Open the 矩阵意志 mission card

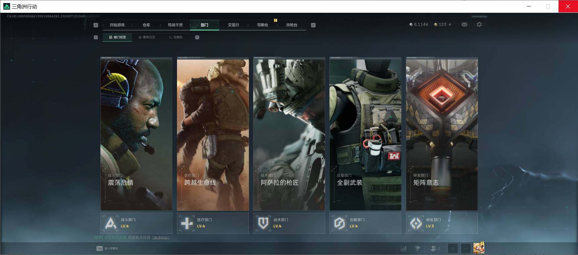[442, 134]
